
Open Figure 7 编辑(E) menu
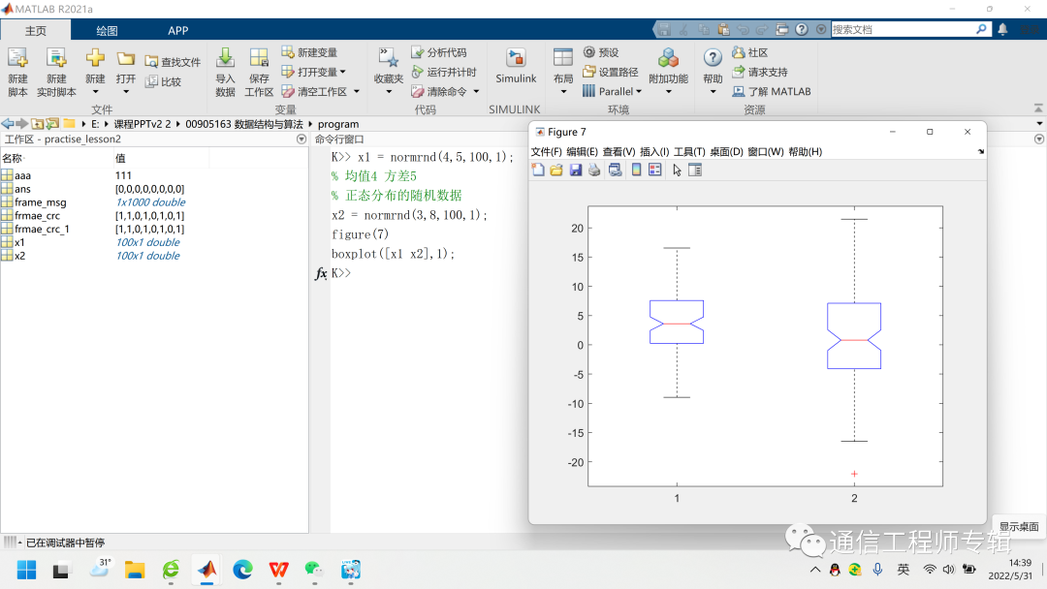(583, 151)
